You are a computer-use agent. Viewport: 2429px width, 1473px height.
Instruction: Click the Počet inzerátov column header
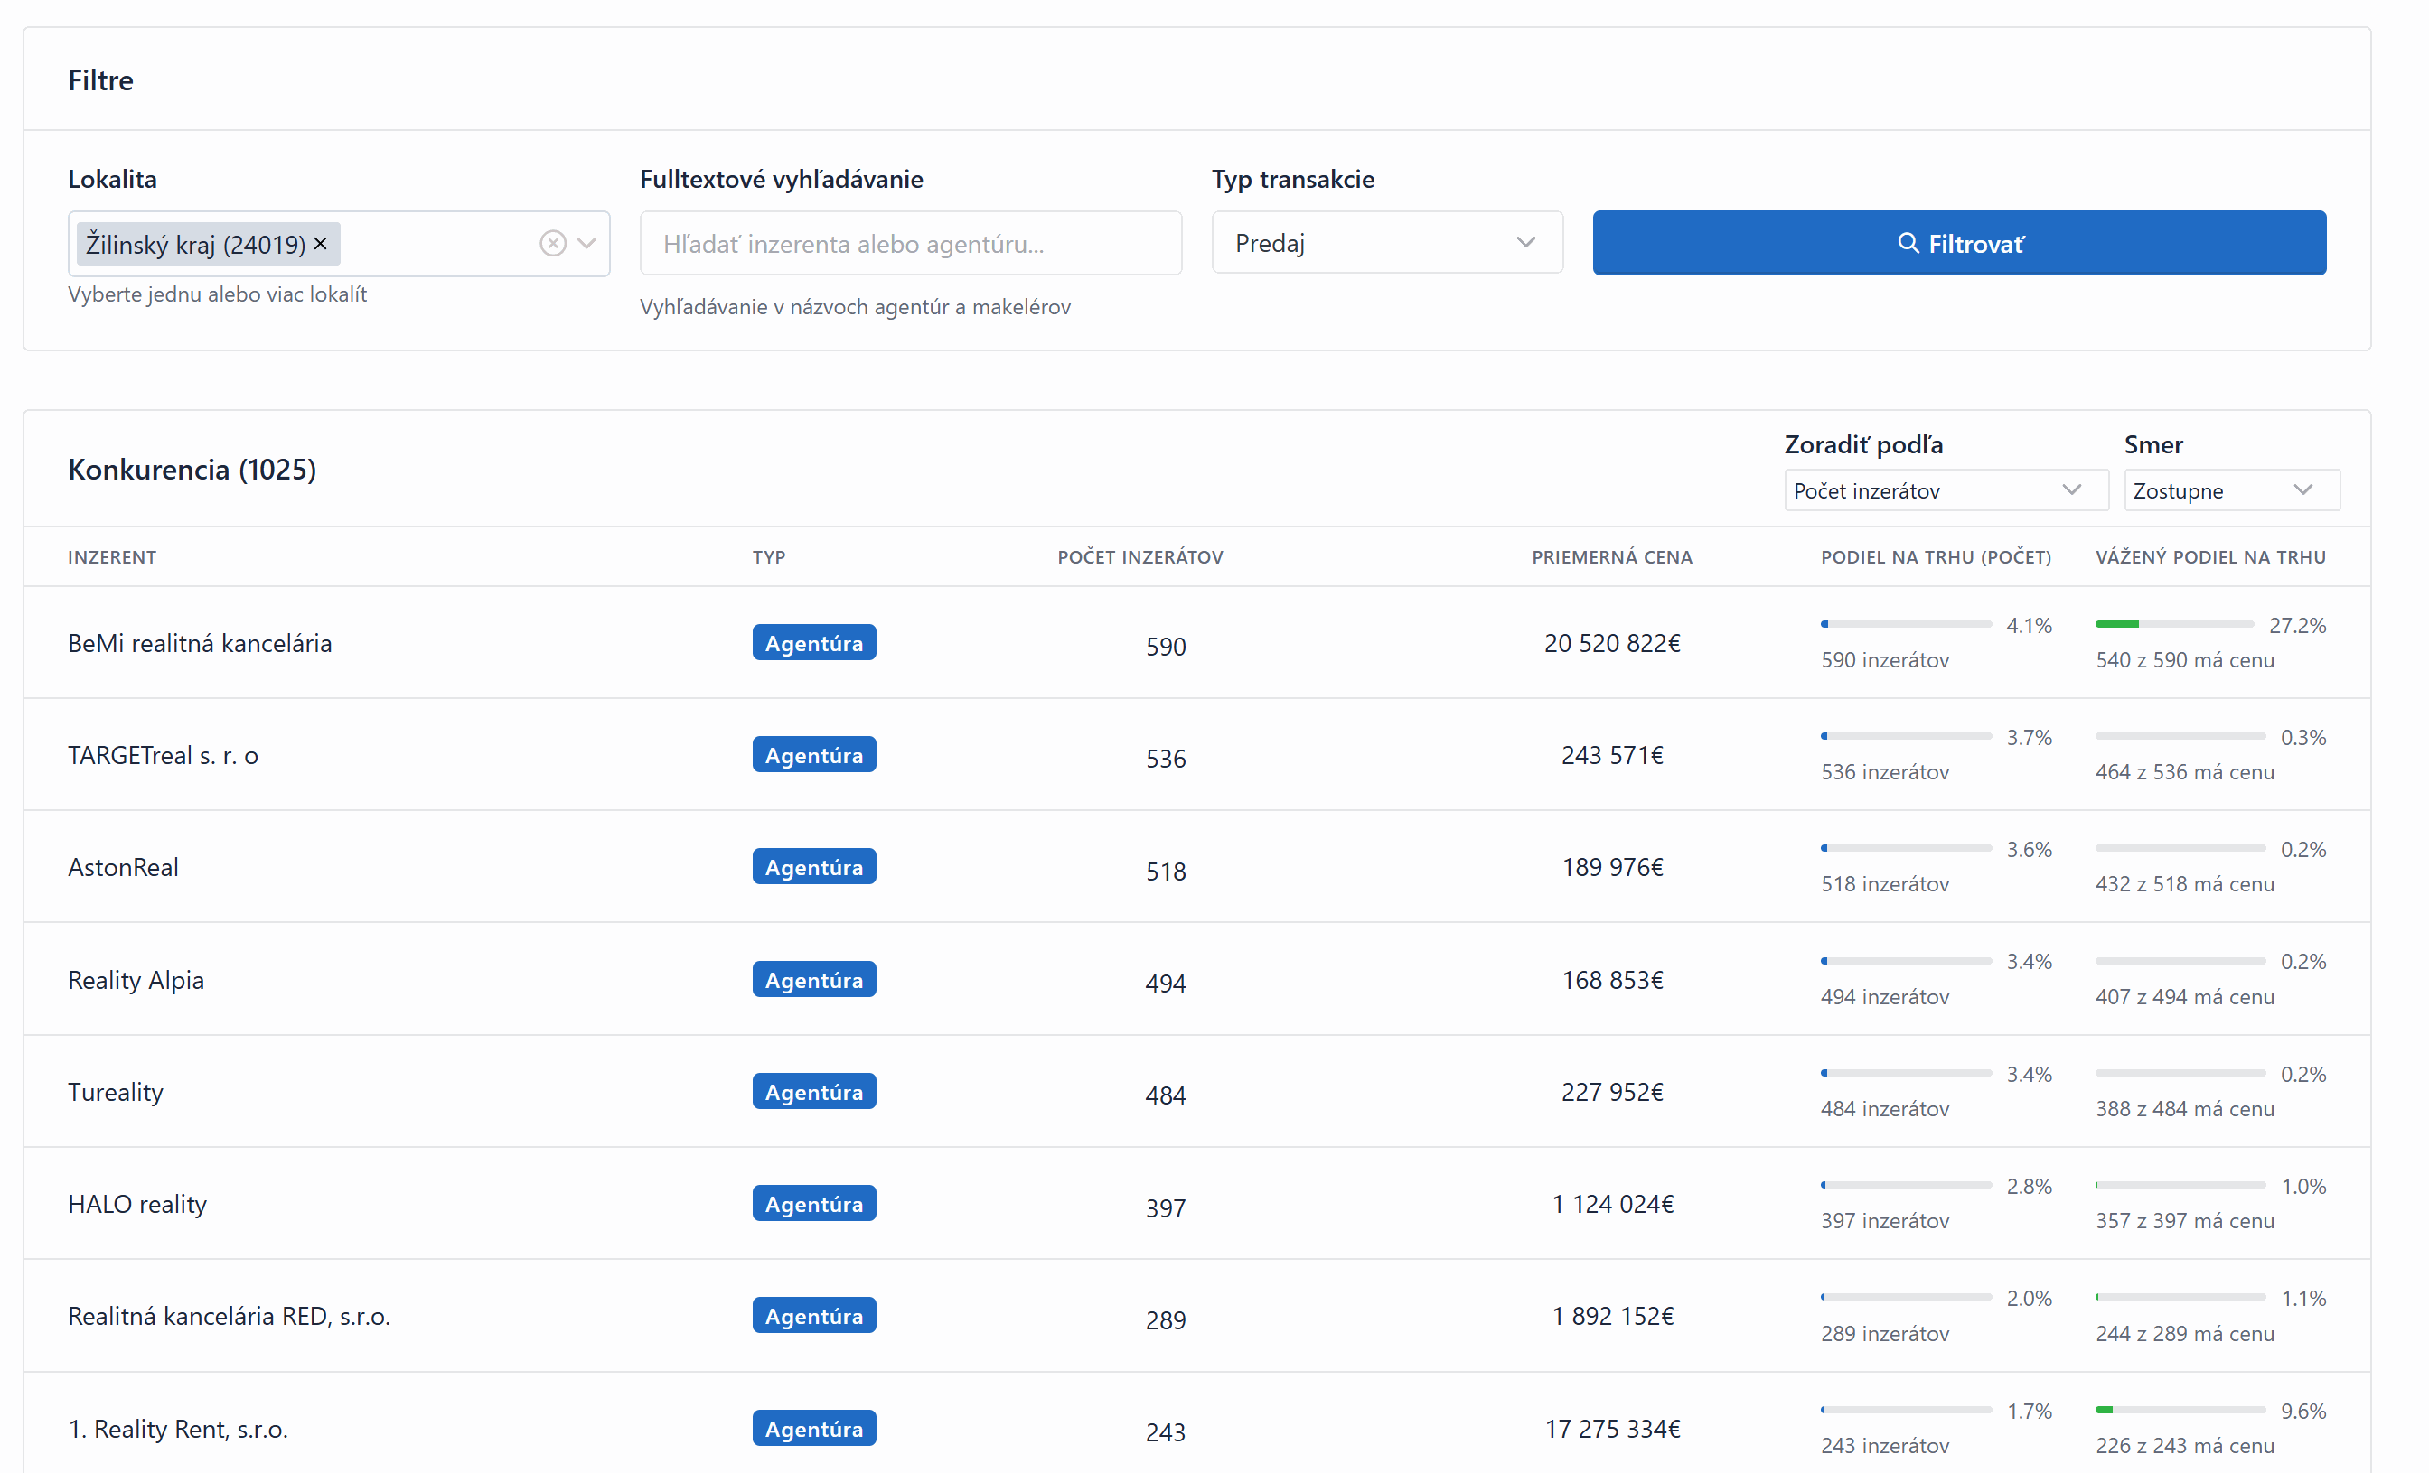[1139, 556]
